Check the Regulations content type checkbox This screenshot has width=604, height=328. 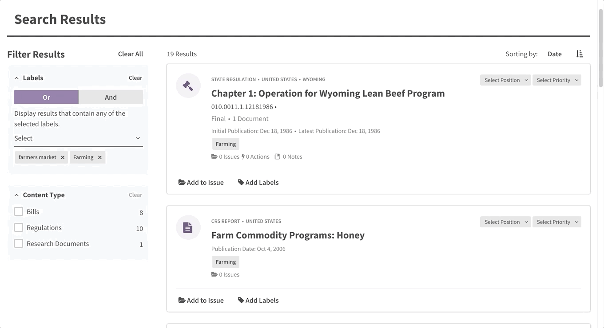click(x=19, y=227)
